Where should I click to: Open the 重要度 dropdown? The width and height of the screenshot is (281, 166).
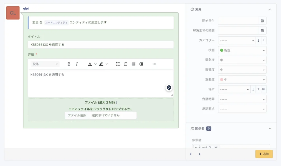tap(242, 80)
